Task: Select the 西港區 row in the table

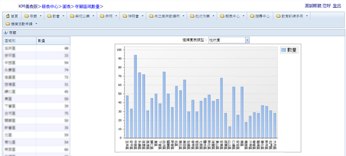Action: [x=36, y=84]
